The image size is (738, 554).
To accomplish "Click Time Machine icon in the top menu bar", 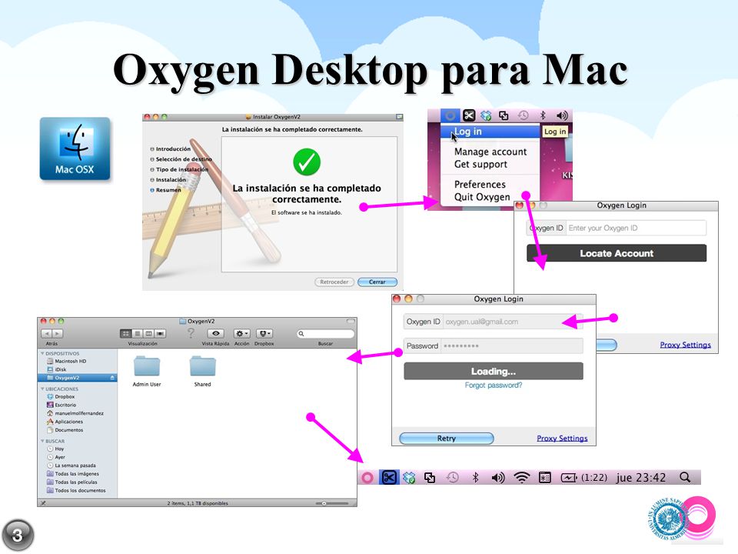I will coord(523,115).
